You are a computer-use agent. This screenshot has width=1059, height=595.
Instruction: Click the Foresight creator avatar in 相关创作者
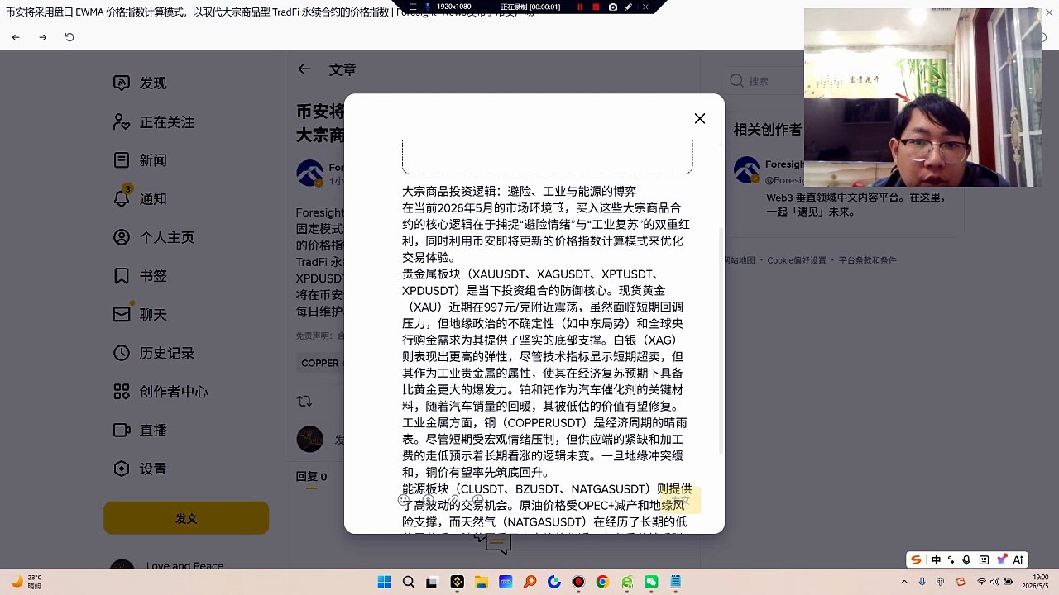[747, 169]
